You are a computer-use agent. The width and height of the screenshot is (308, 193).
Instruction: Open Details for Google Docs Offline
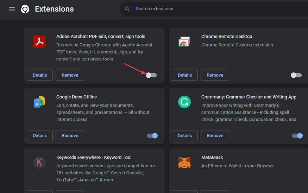tap(40, 136)
